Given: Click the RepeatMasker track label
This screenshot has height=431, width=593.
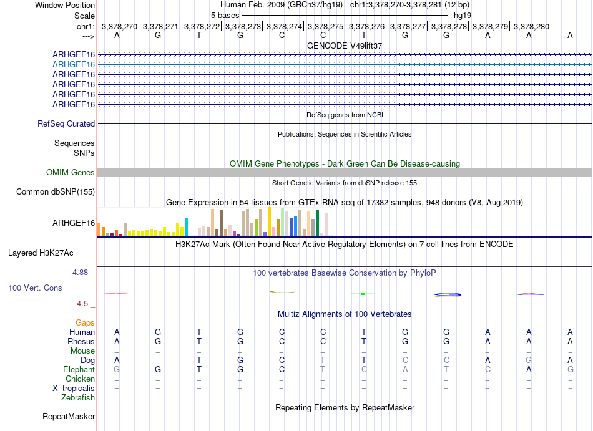Looking at the screenshot, I should (x=69, y=417).
